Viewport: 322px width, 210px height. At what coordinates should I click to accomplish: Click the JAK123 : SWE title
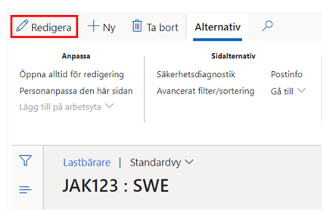coord(116,186)
